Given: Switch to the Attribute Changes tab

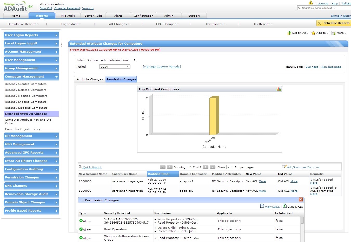Looking at the screenshot, I should pyautogui.click(x=90, y=79).
